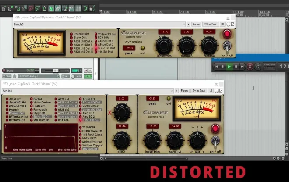Toggle ripple editing toolbar icon

pos(65,8)
